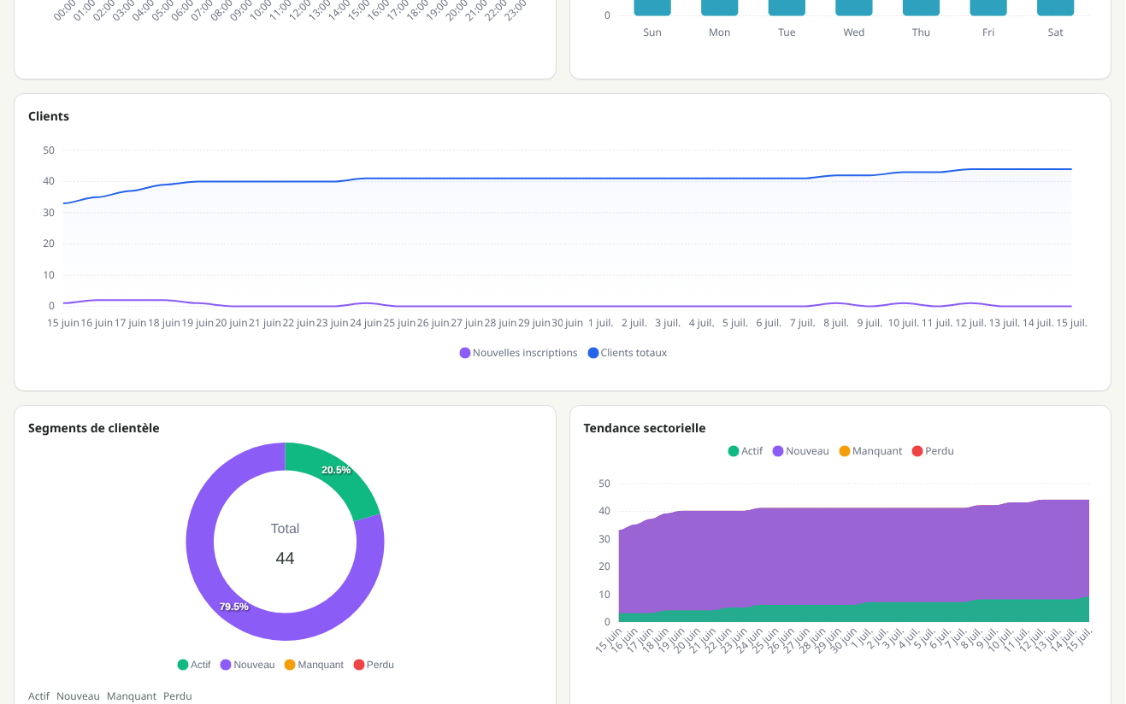Image resolution: width=1126 pixels, height=704 pixels.
Task: Toggle Perdu in Tendance sectorielle legend
Action: tap(933, 451)
